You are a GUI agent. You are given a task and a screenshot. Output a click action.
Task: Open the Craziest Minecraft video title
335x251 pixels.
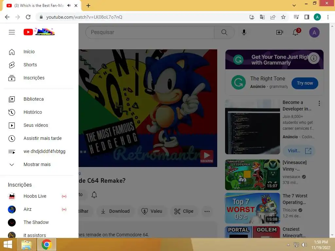[x=294, y=232]
